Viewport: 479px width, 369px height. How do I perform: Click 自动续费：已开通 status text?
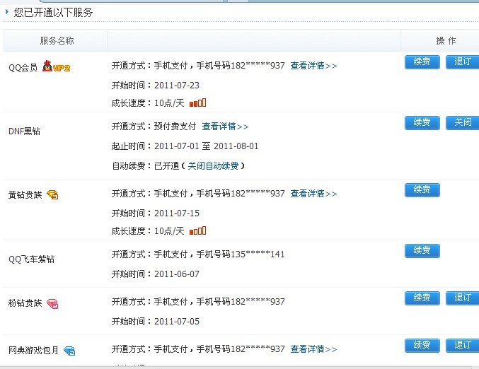pyautogui.click(x=146, y=165)
